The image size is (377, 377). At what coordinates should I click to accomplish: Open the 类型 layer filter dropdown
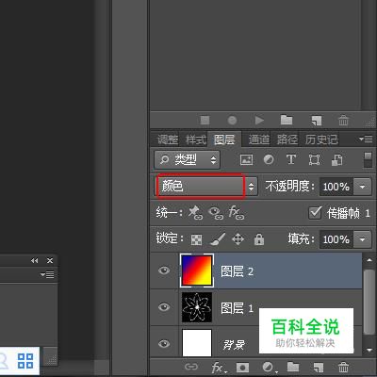(x=188, y=160)
